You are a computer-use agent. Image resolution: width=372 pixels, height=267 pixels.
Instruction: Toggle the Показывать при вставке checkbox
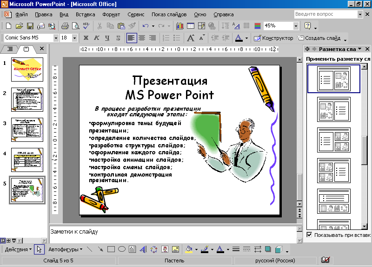click(309, 235)
